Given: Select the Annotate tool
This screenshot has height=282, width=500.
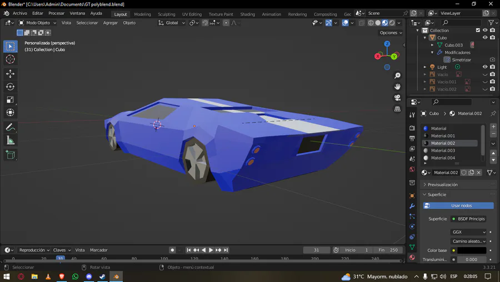Looking at the screenshot, I should pos(10,128).
